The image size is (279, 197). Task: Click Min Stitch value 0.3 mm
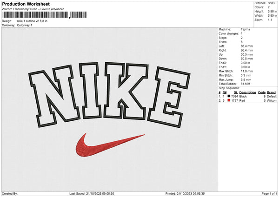tap(246, 75)
